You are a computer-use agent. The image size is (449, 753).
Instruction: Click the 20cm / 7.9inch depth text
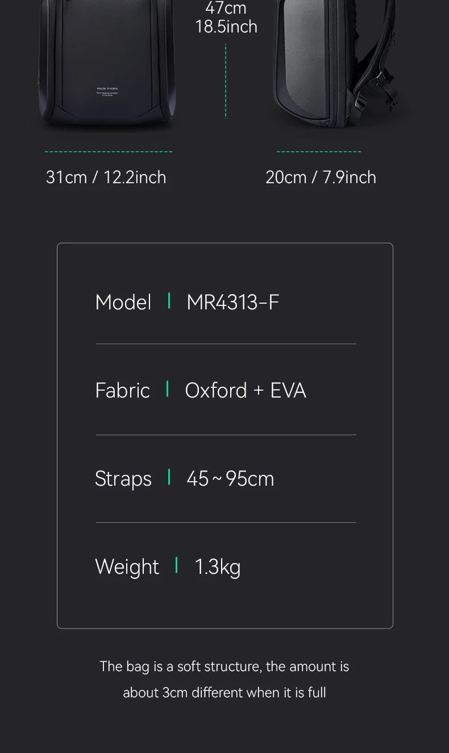click(x=321, y=177)
